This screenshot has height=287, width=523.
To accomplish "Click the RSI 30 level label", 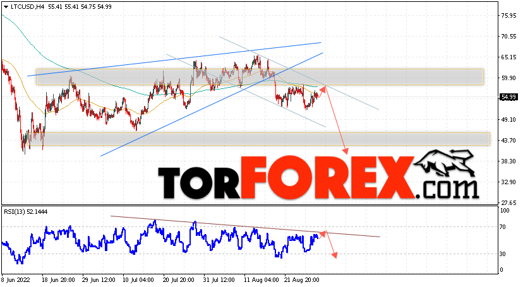I will point(503,254).
